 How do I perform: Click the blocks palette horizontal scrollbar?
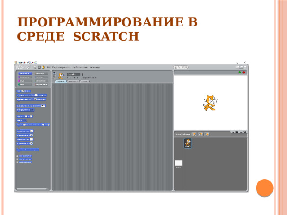[31, 189]
